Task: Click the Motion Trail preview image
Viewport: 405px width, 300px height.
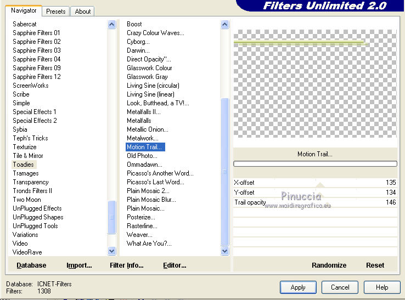Action: coord(315,84)
